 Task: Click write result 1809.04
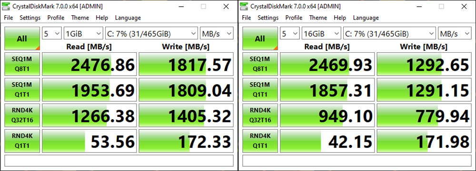[x=187, y=90]
